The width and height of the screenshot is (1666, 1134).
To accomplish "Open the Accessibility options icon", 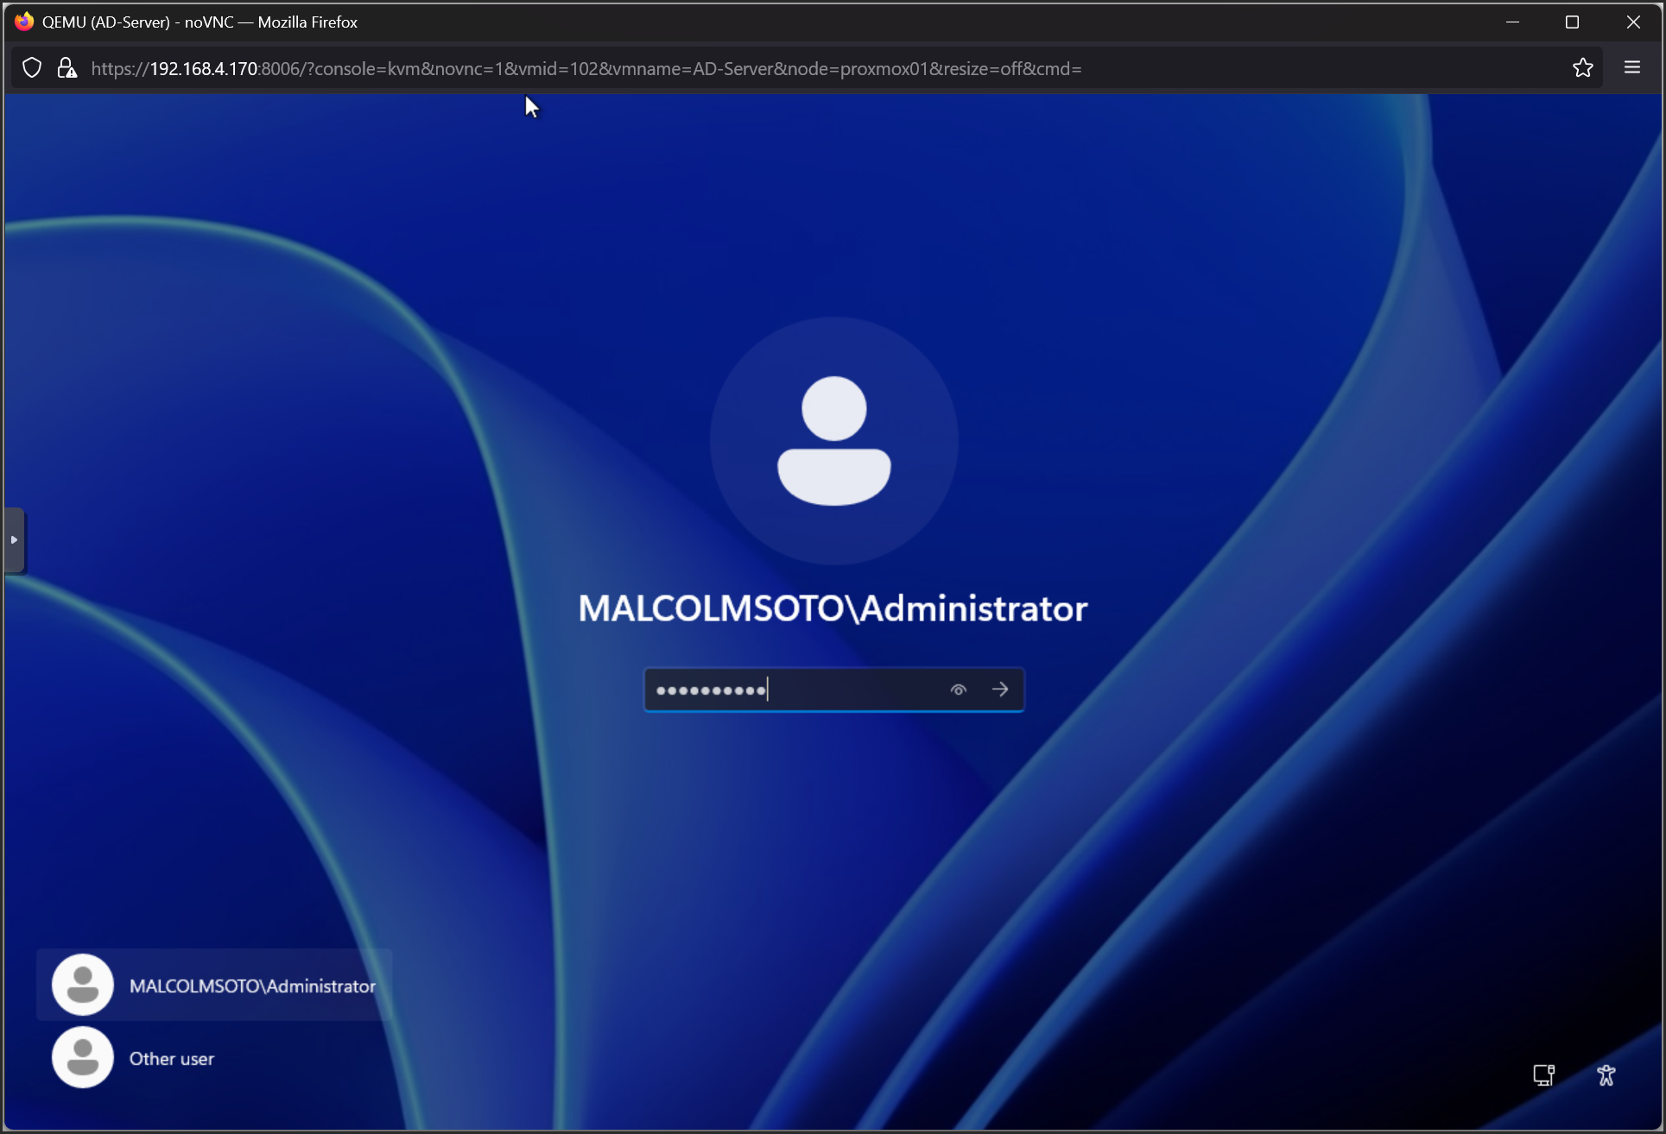I will pos(1606,1074).
